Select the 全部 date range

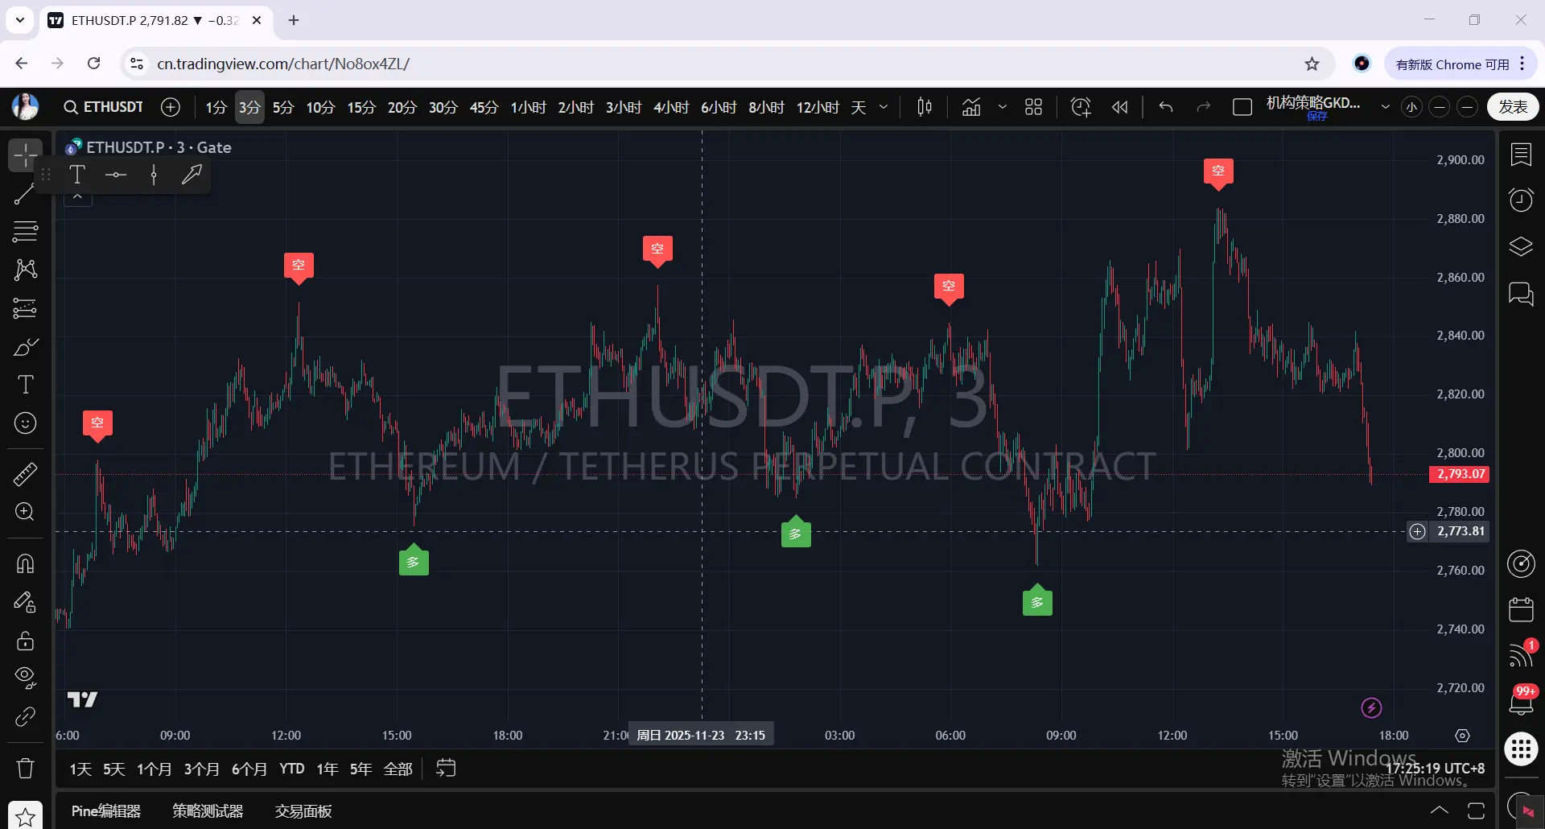398,769
